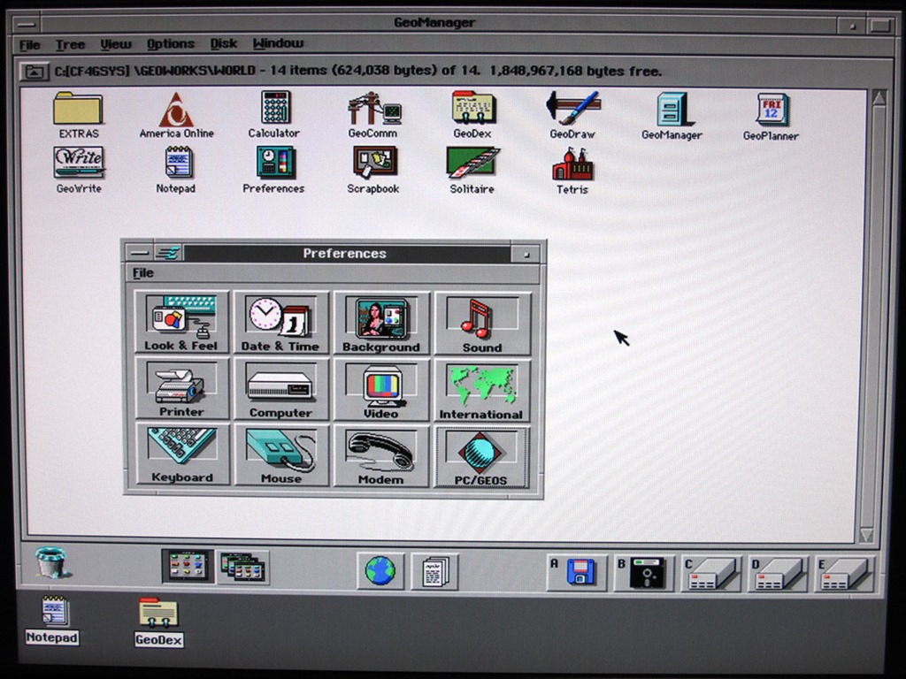This screenshot has height=679, width=906.
Task: Open the Disk menu
Action: tap(223, 44)
